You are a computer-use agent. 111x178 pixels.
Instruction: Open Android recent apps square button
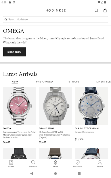pyautogui.click(x=79, y=173)
